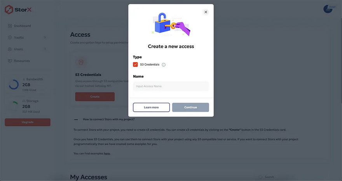This screenshot has height=181, width=342.
Task: Uncheck the S3 Credentials type checkbox
Action: coord(135,64)
